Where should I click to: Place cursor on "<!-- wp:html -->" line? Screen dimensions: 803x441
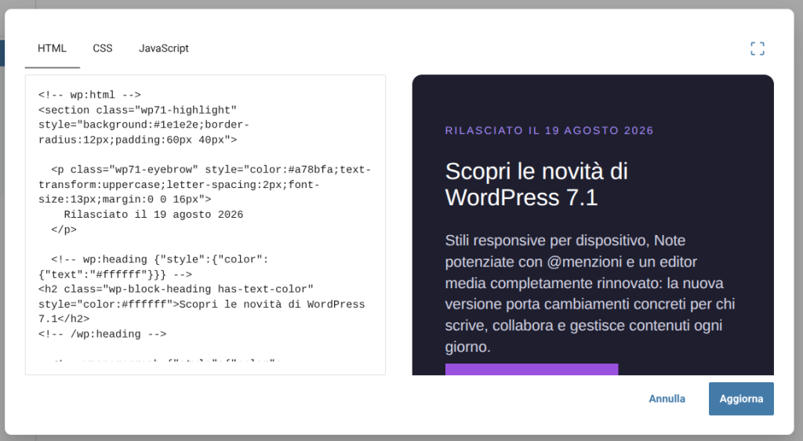point(89,95)
